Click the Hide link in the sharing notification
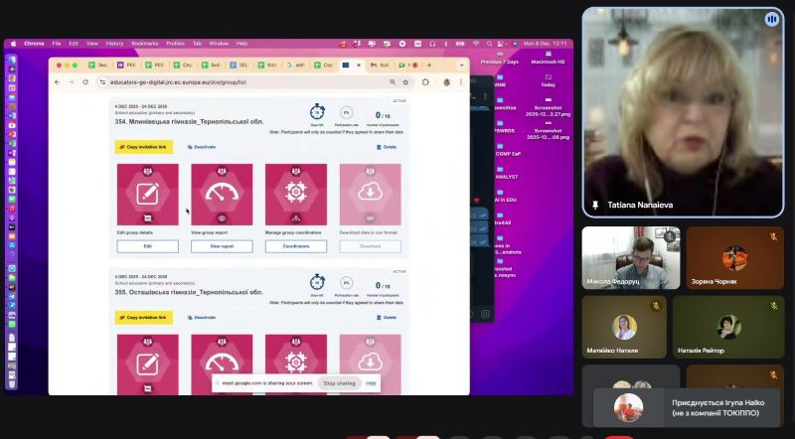The image size is (795, 439). pyautogui.click(x=371, y=382)
